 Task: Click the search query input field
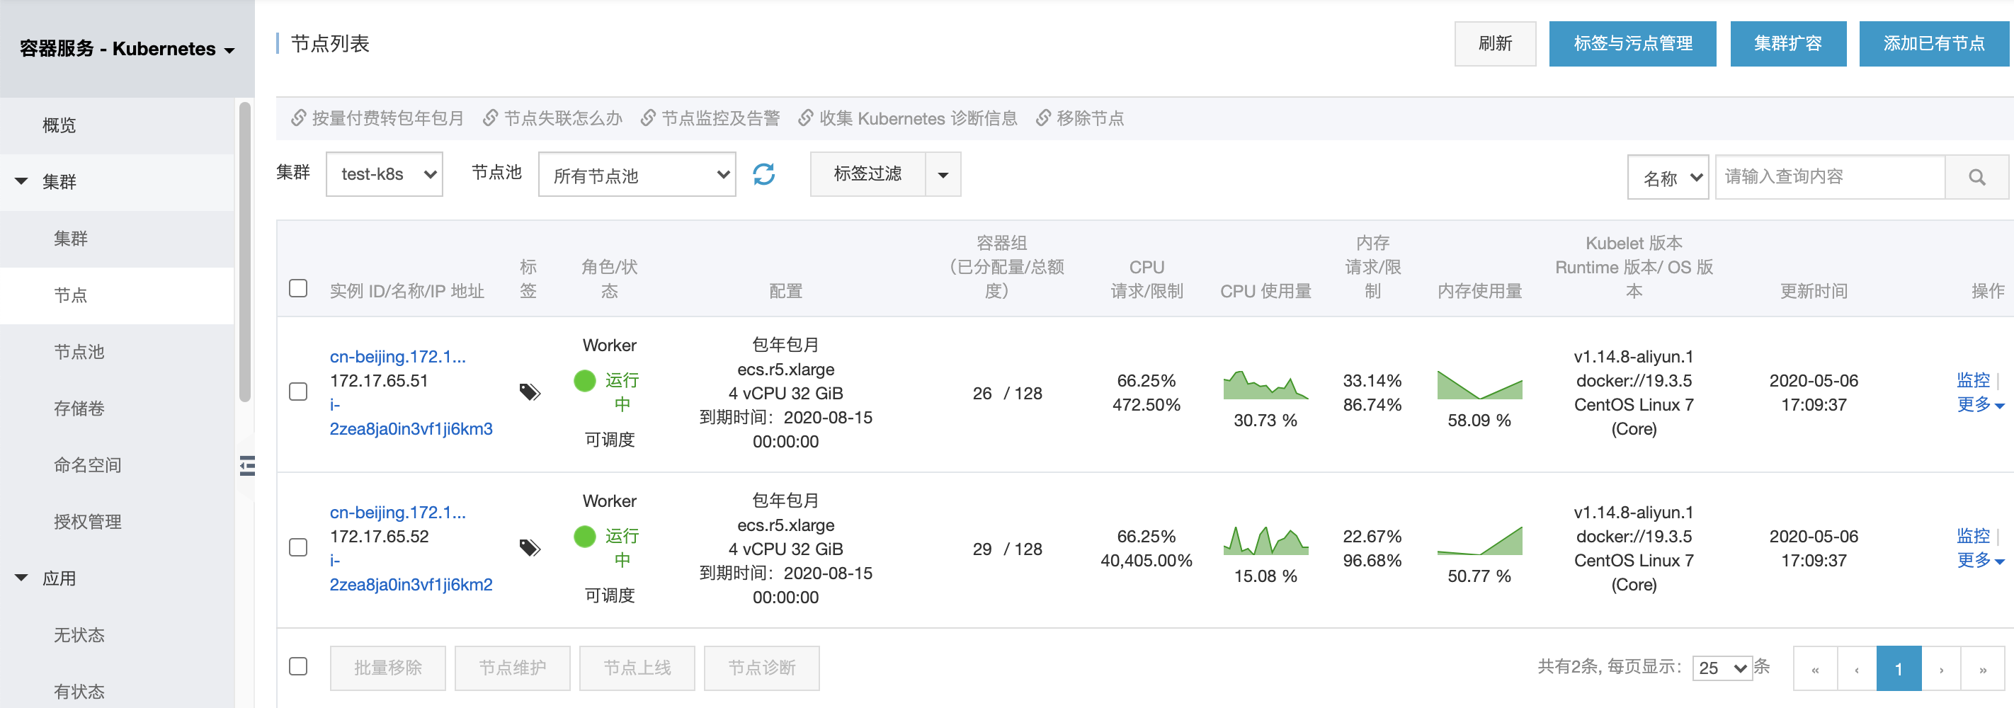coord(1828,178)
